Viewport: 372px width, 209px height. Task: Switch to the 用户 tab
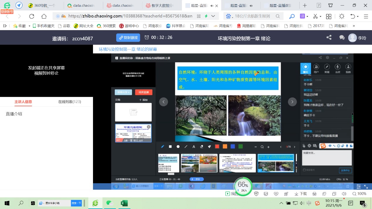coord(316,68)
